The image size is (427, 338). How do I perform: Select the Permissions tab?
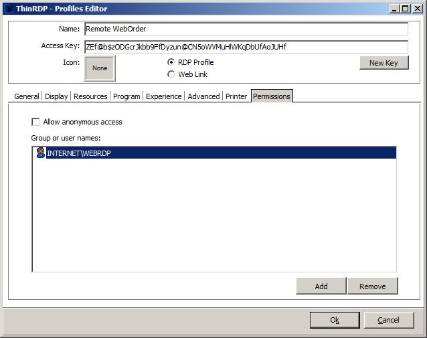272,96
